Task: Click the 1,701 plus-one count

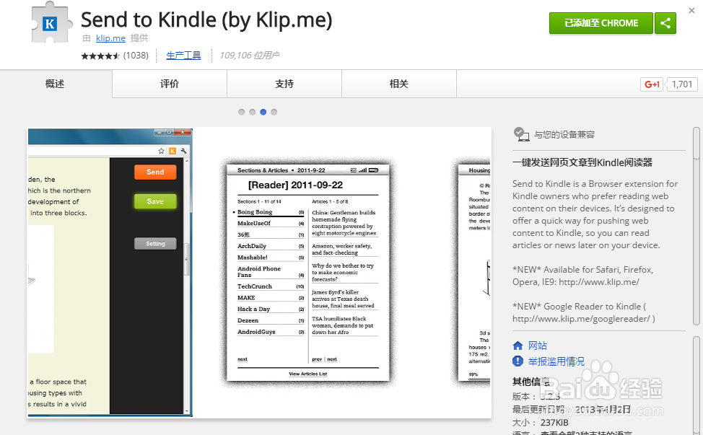Action: (682, 84)
